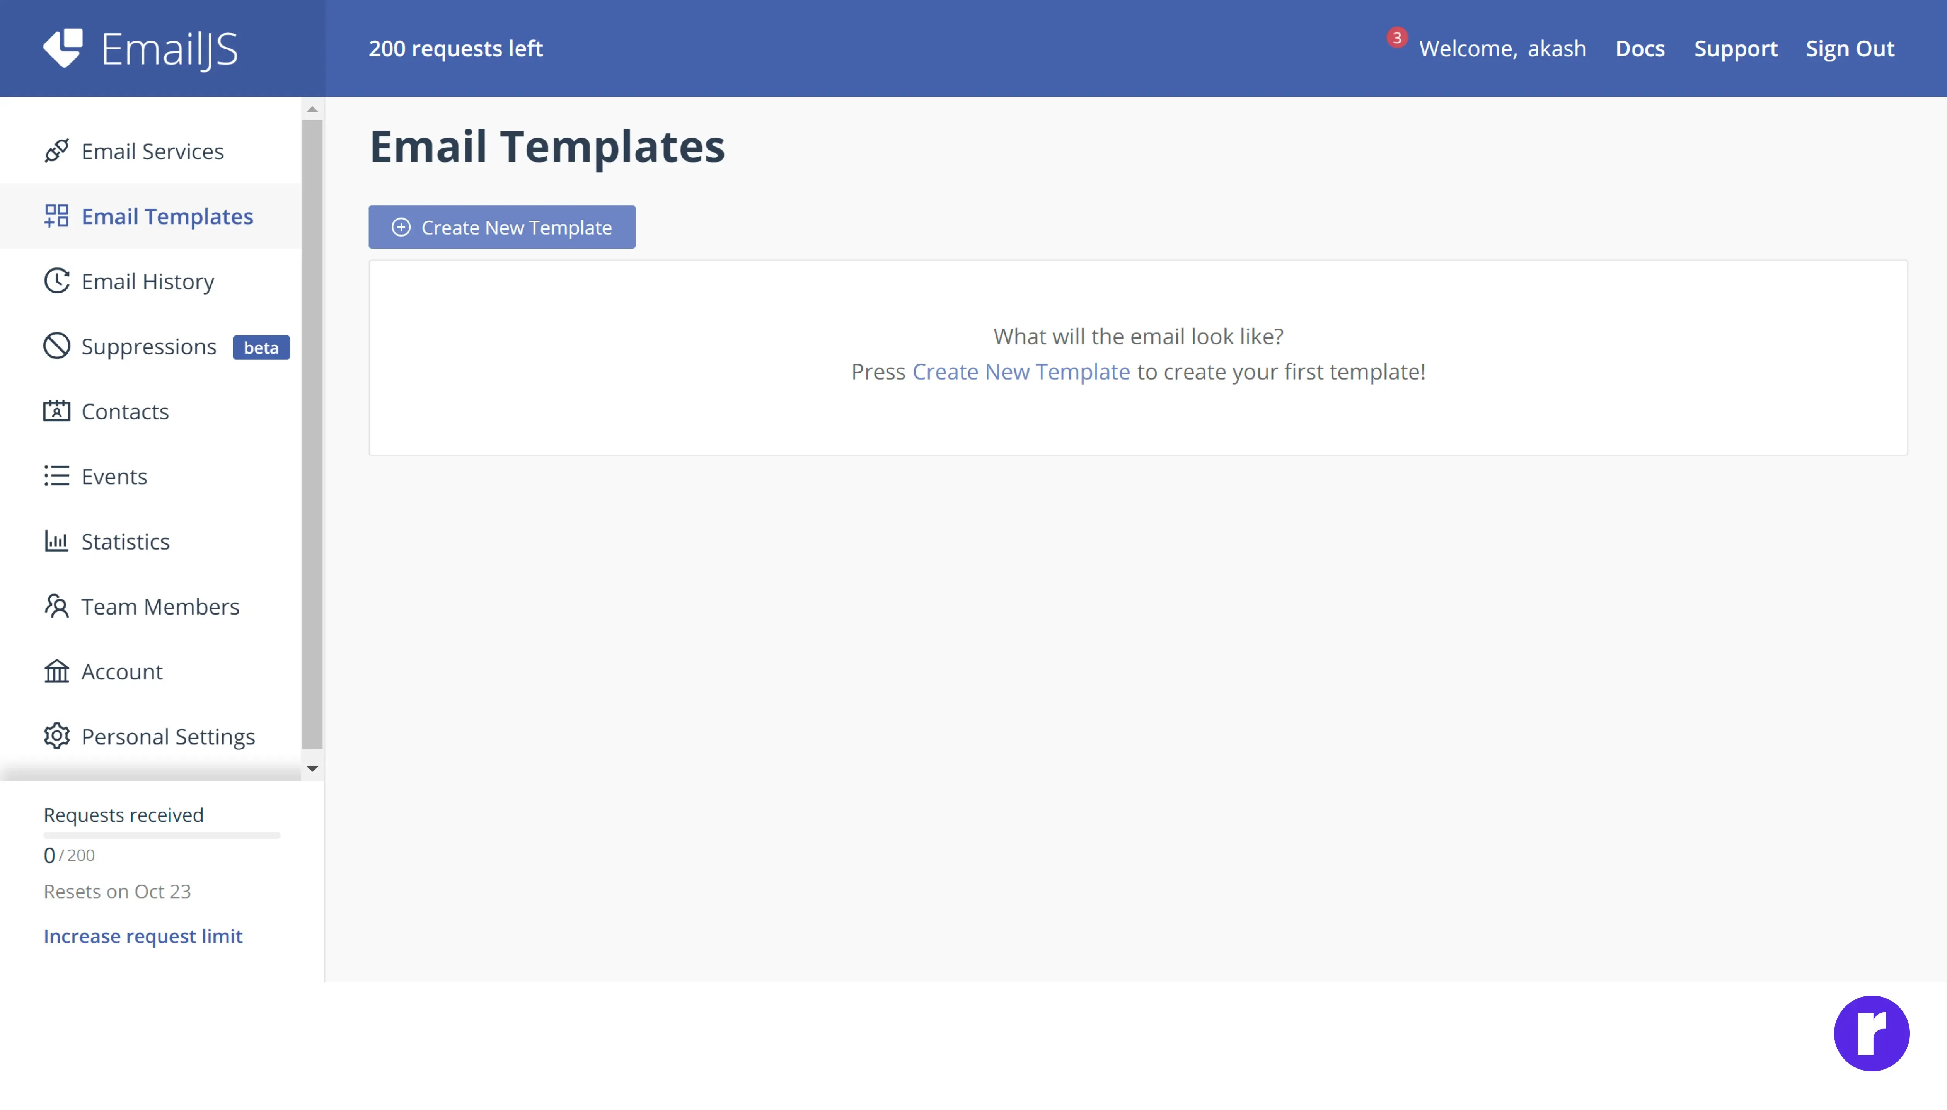Click the 'What will the email look like?' text
The width and height of the screenshot is (1947, 1110).
1138,336
